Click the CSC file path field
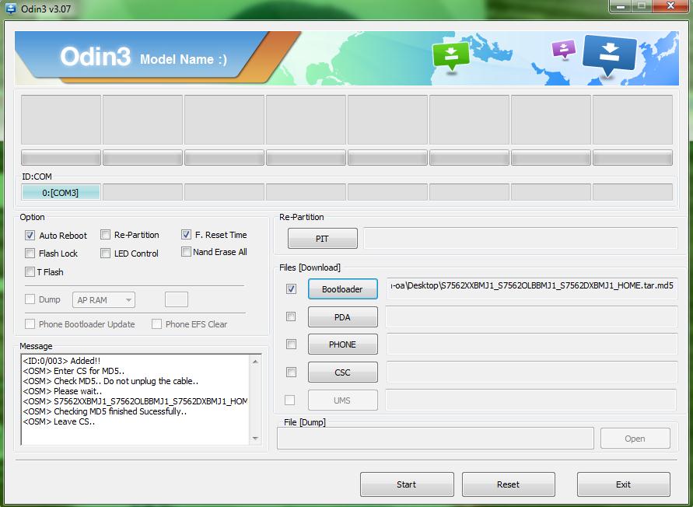693x507 pixels. coord(532,372)
